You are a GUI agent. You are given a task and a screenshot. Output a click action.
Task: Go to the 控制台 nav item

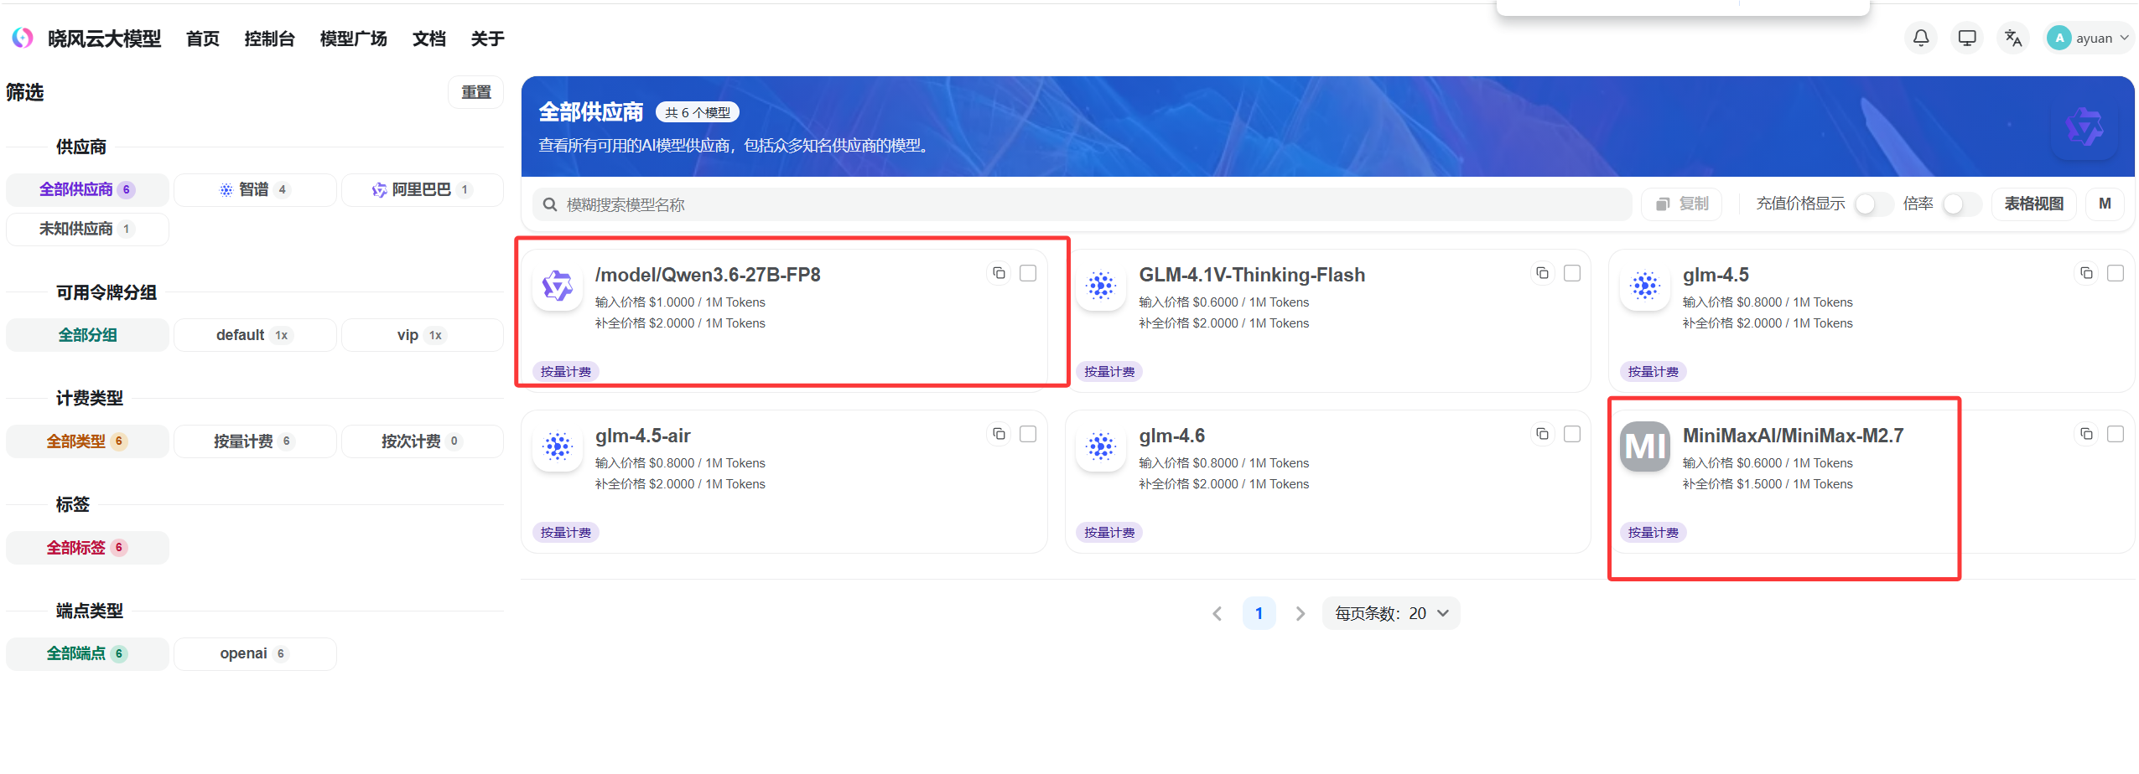click(269, 39)
